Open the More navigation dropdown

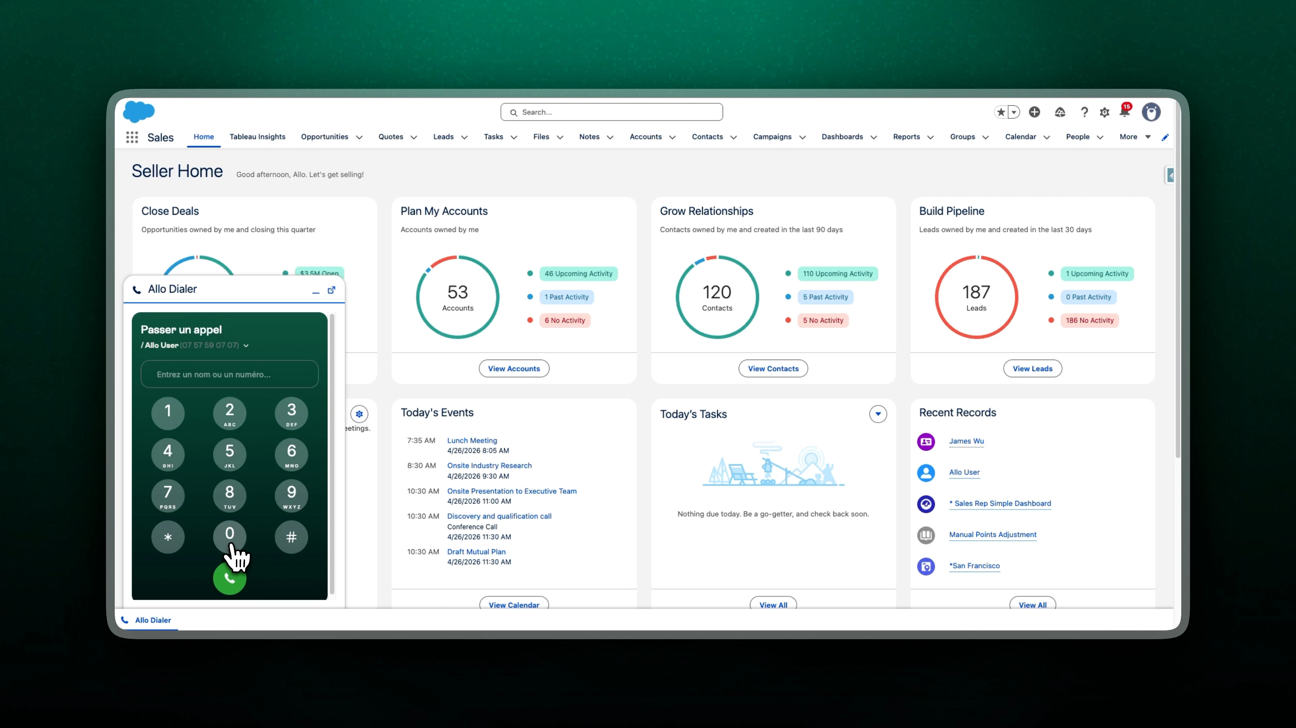tap(1135, 137)
